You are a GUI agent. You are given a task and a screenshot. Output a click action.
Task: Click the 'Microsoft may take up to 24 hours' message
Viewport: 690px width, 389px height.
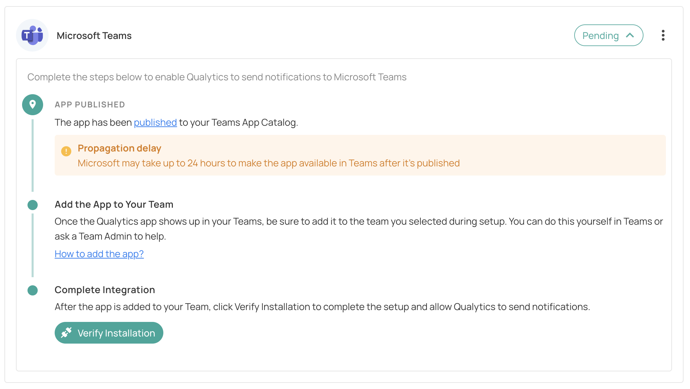coord(269,163)
